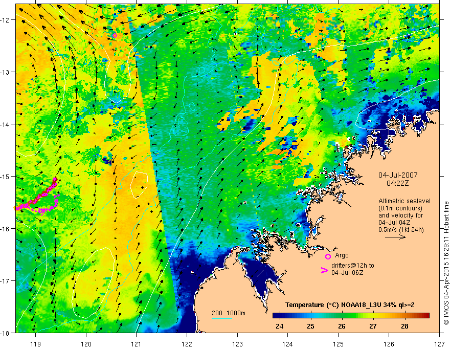Click the latitude axis label -12
The image size is (450, 348).
[x=5, y=20]
